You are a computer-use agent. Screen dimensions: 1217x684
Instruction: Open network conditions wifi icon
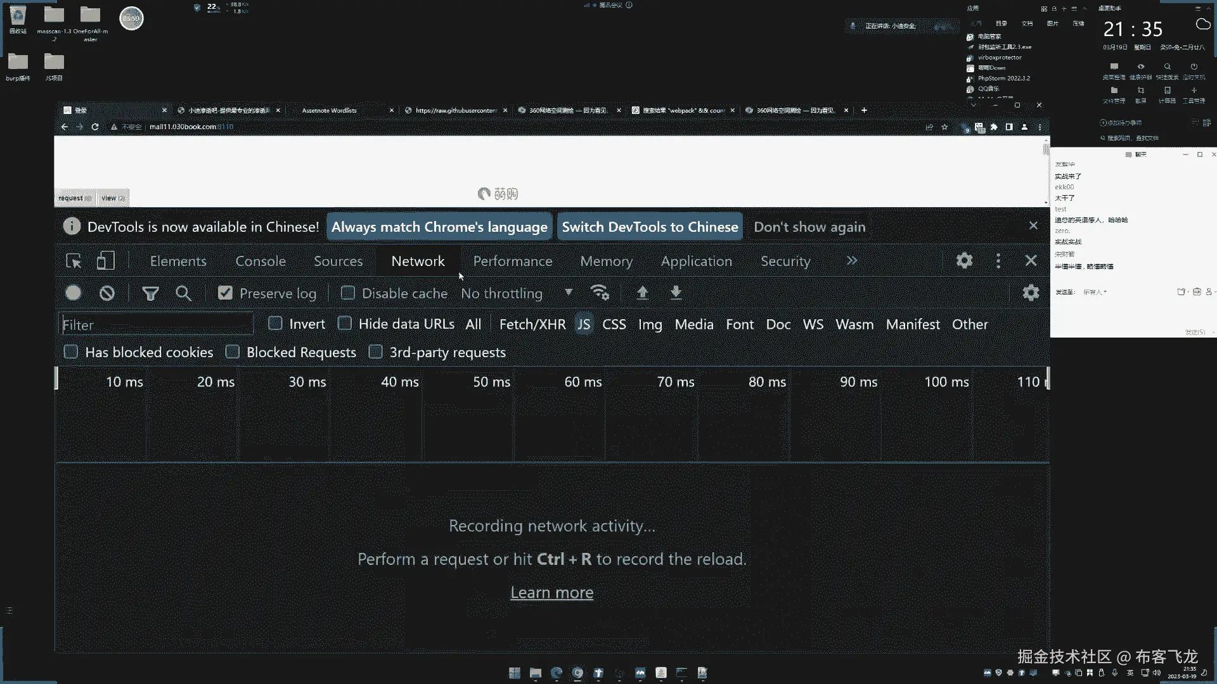pyautogui.click(x=600, y=293)
